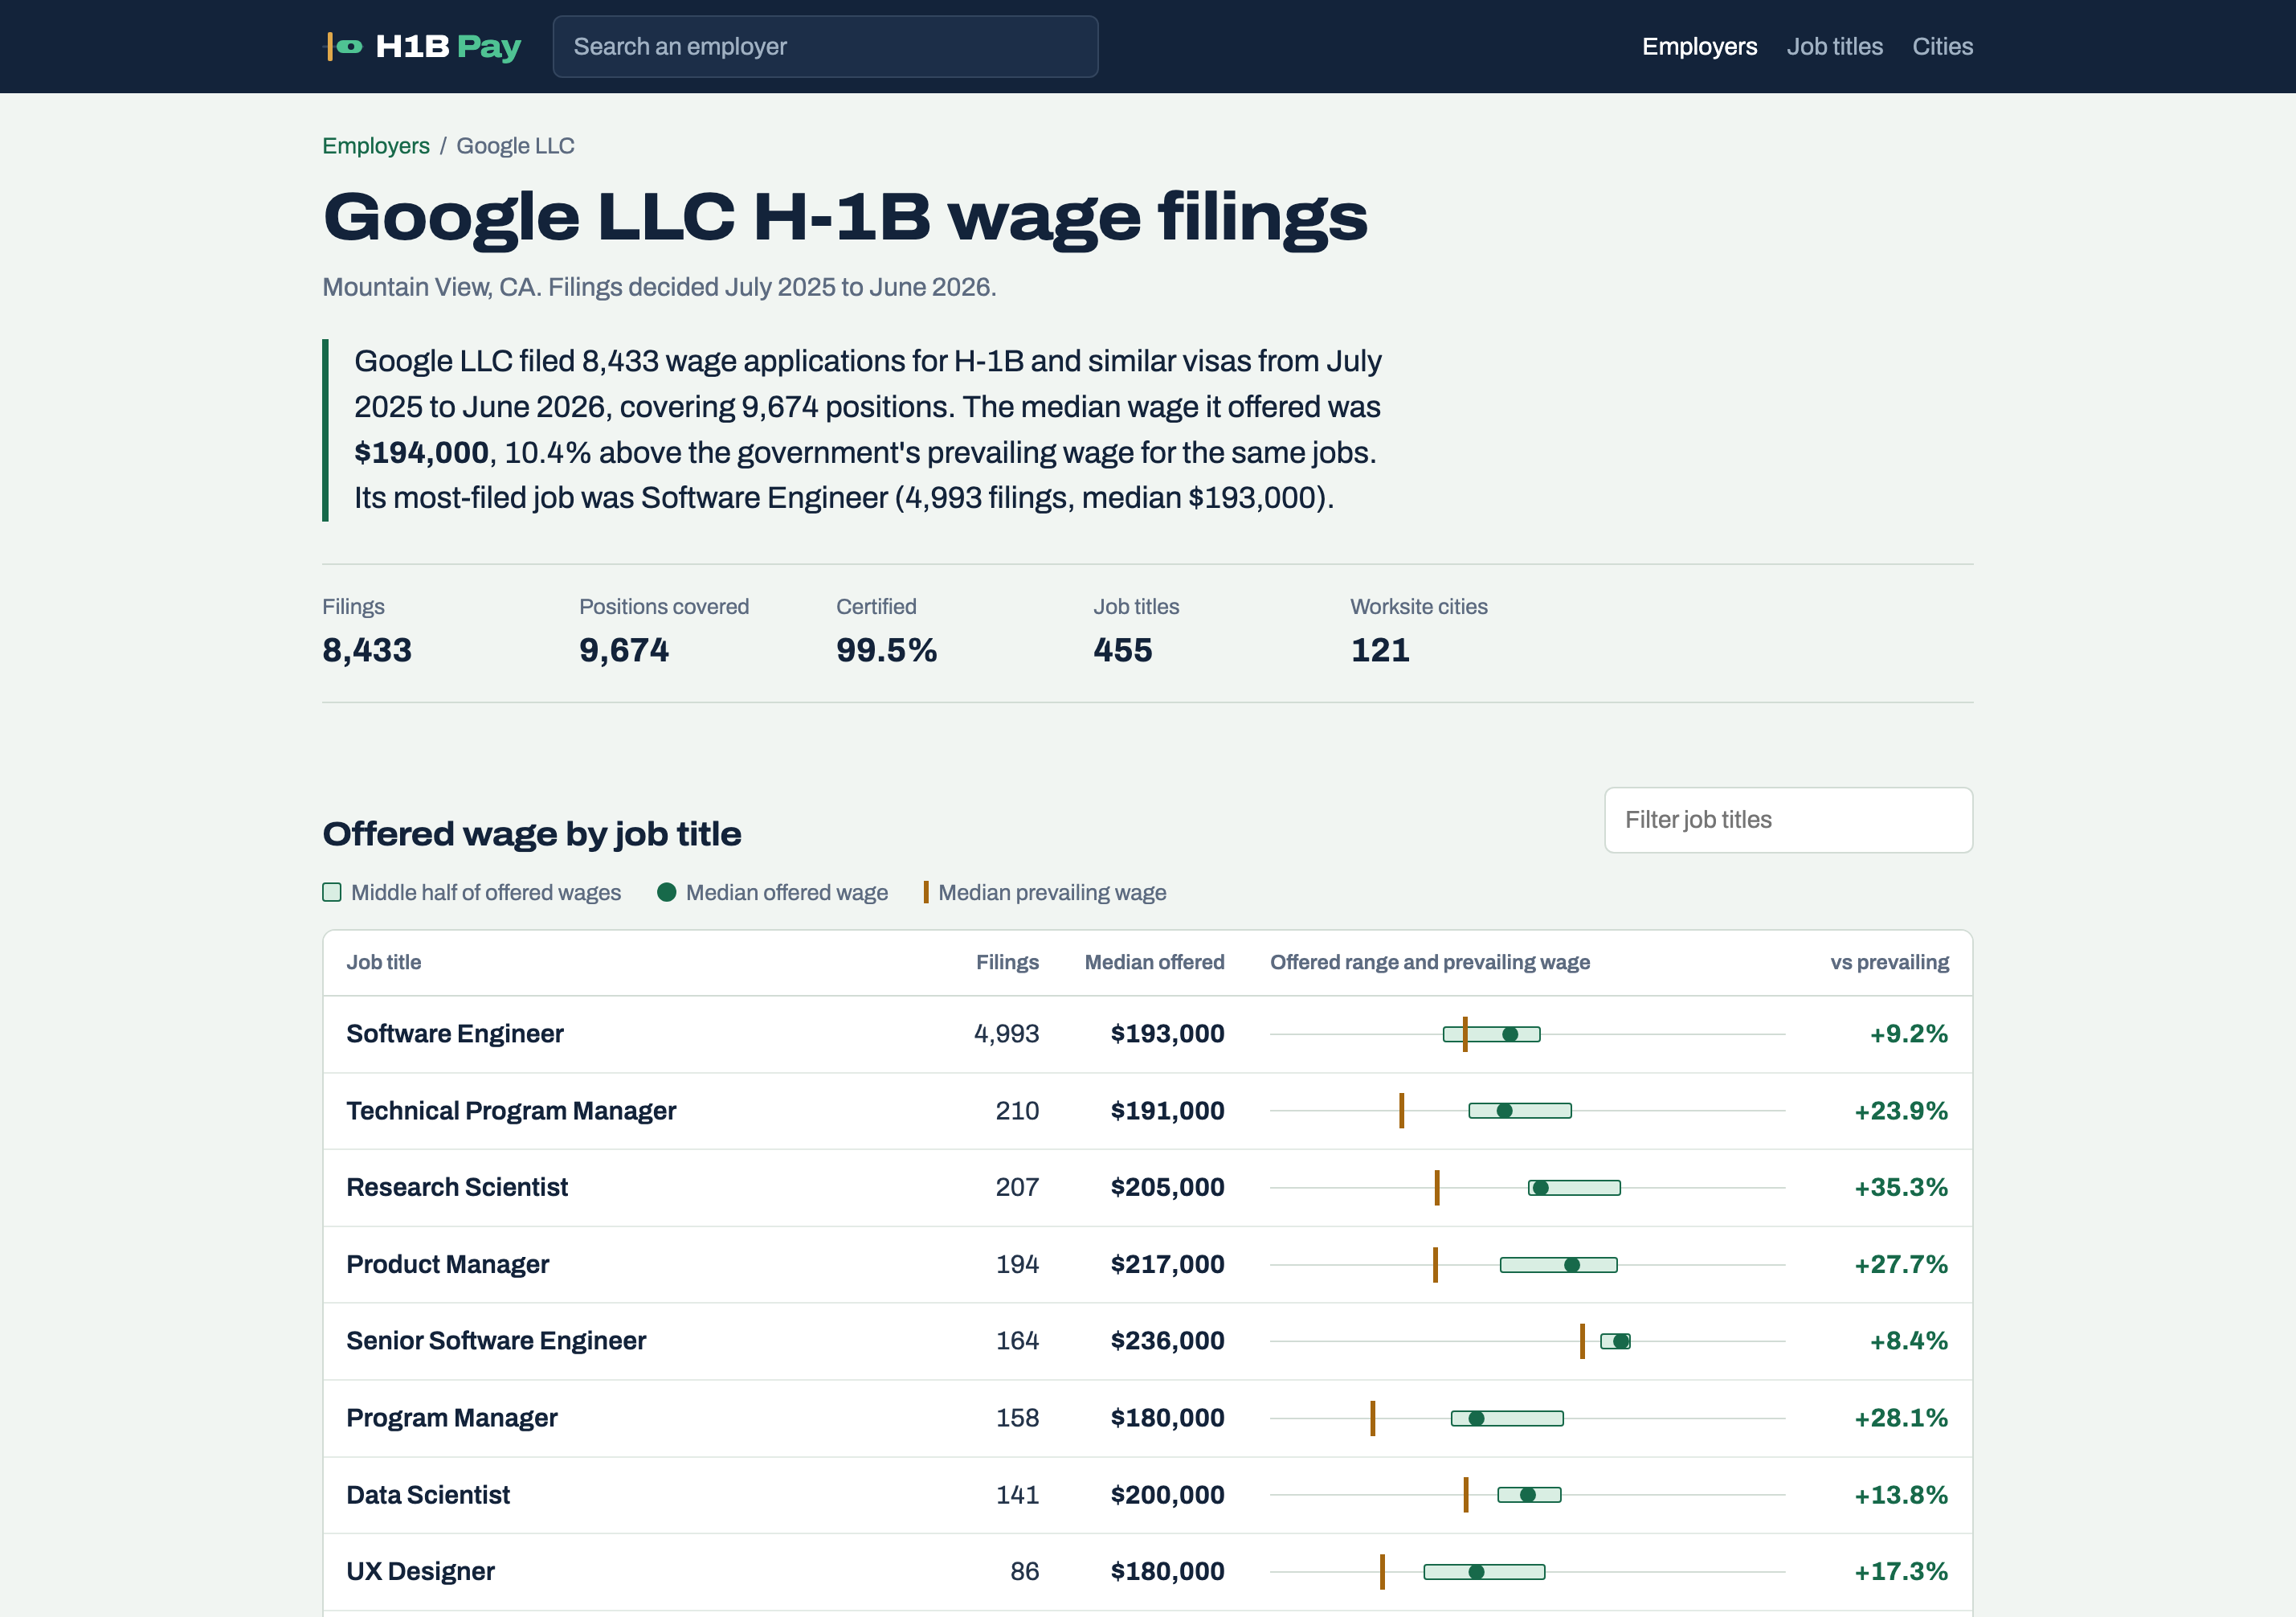Open the Technical Program Manager row
The width and height of the screenshot is (2296, 1617).
coord(1147,1111)
